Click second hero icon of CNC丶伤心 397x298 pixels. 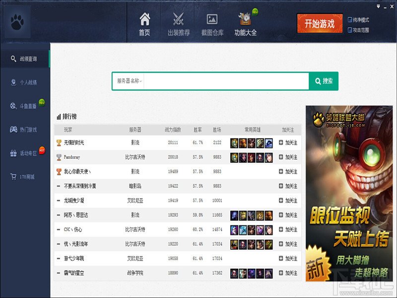[x=243, y=230]
